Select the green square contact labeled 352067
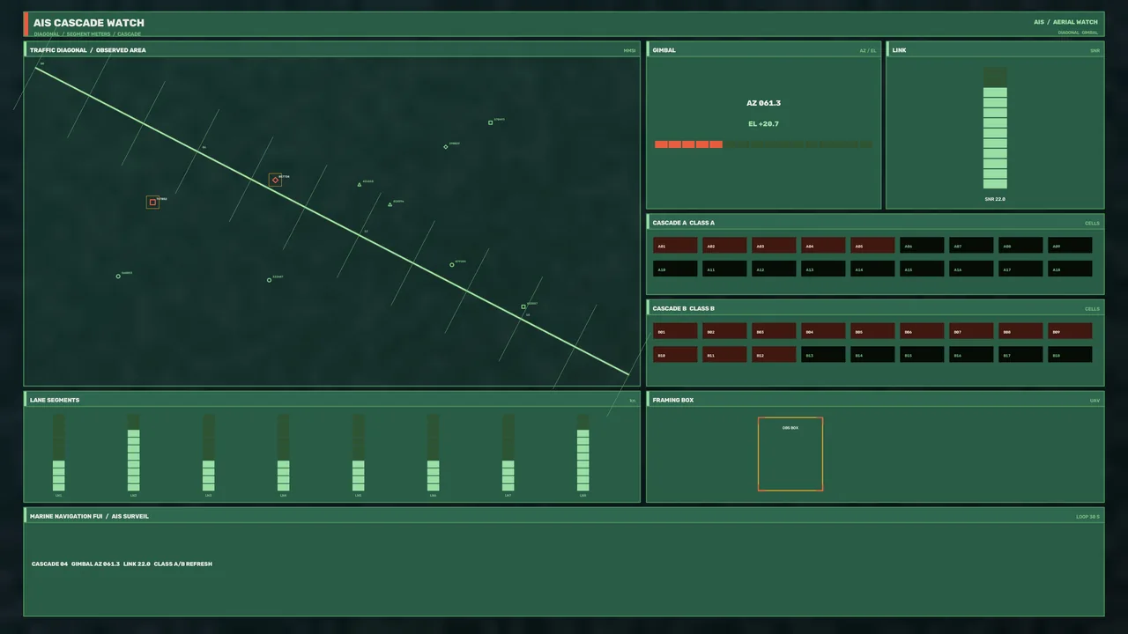The width and height of the screenshot is (1128, 634). (523, 306)
